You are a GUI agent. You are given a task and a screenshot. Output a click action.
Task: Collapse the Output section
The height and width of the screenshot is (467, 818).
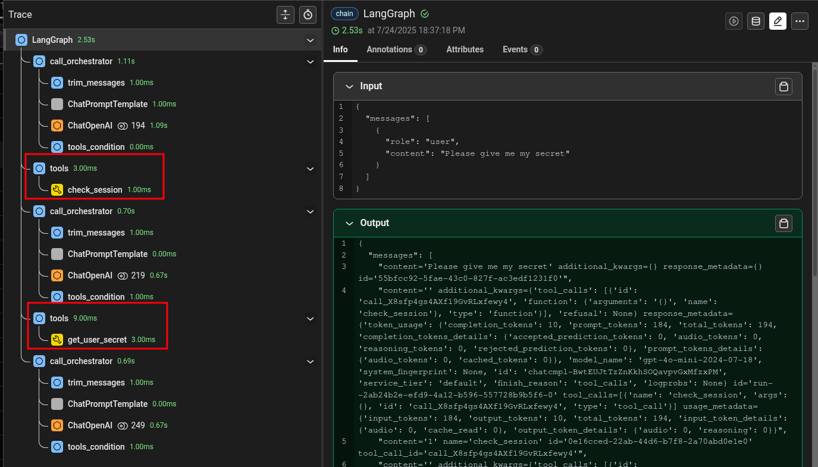click(349, 223)
